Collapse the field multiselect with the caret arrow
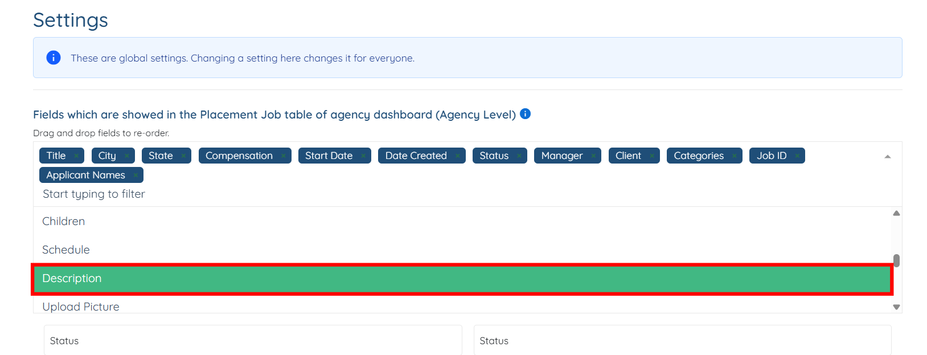927x355 pixels. [887, 157]
